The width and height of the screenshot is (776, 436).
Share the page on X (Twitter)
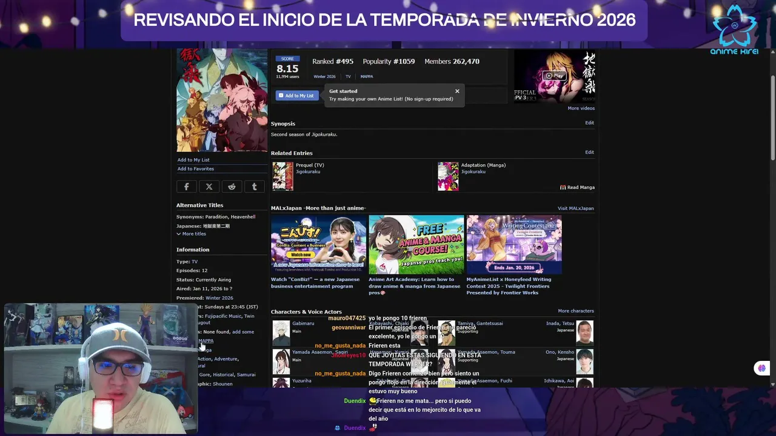tap(209, 187)
